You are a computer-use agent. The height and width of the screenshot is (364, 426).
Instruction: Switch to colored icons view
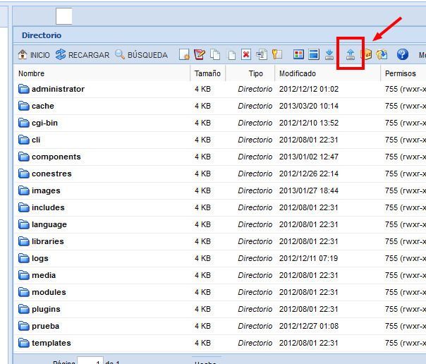[x=298, y=54]
